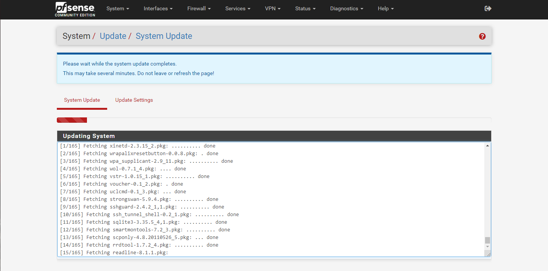Click the 'Do not leave or refresh the page' line
The image size is (548, 271).
(138, 73)
